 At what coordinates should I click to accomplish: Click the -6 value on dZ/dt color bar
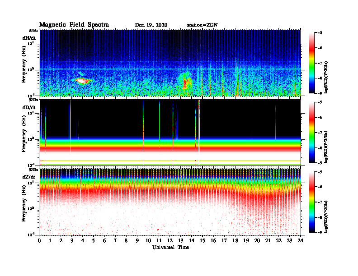320,187
